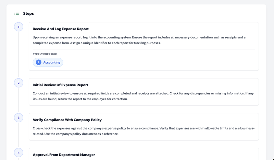
Task: Open the Accounting ownership label text
Action: pyautogui.click(x=52, y=62)
